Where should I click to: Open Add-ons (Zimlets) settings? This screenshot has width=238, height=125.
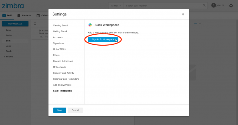[x=62, y=85]
